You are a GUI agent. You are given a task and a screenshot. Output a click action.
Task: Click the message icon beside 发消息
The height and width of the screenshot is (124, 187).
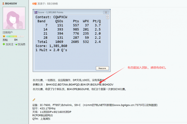tap(16, 44)
